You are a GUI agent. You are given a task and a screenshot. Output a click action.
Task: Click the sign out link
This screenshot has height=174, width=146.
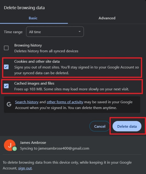pos(25,168)
